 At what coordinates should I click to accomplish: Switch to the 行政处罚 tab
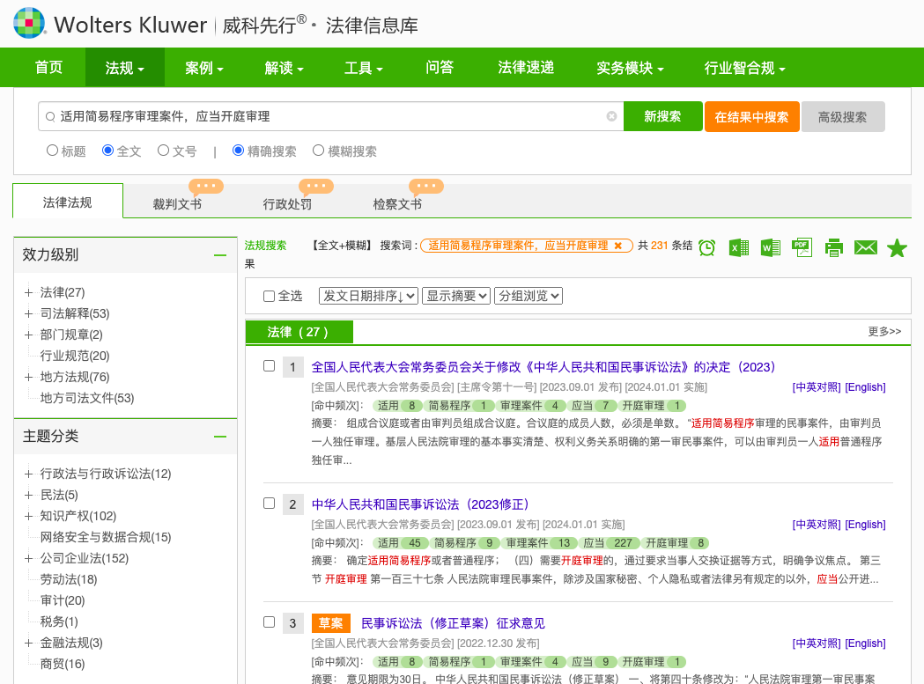287,204
